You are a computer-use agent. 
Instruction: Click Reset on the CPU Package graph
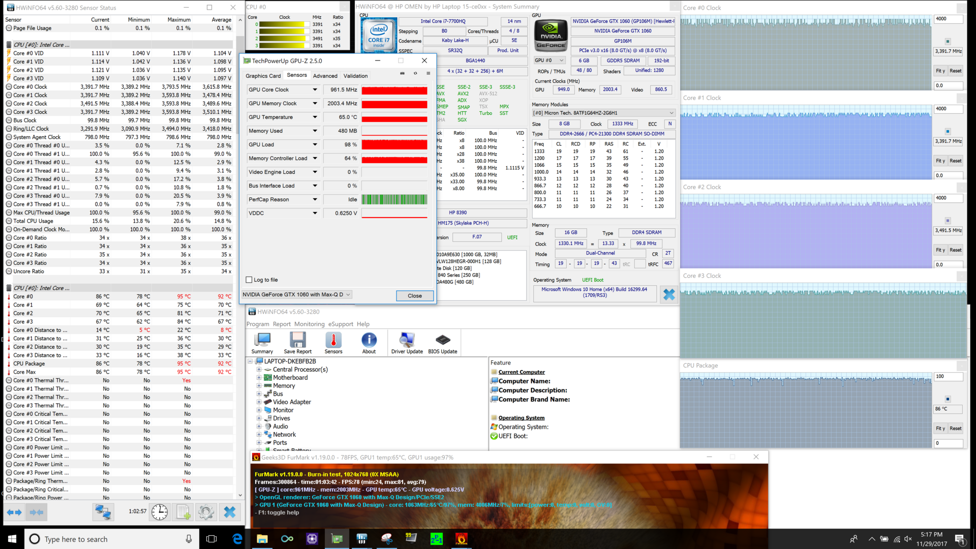coord(956,429)
